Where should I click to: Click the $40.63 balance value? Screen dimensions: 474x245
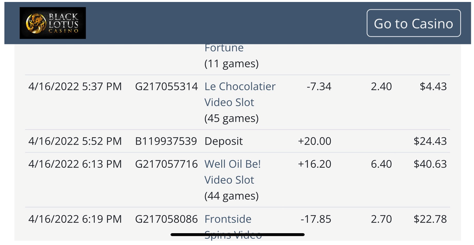click(430, 164)
